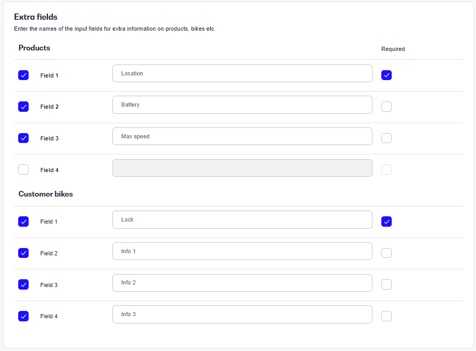
Task: Click the Lock input field
Action: [242, 219]
